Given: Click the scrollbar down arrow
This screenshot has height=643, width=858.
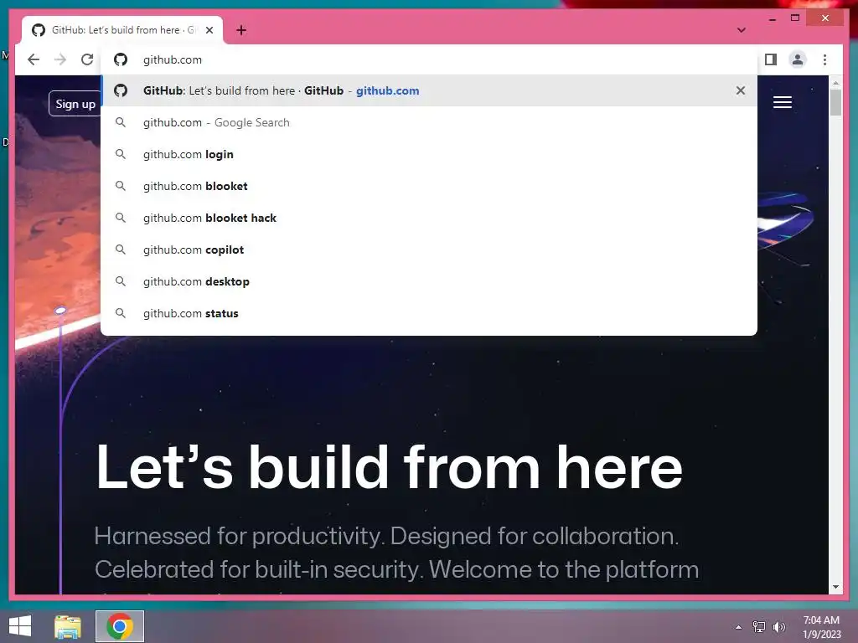Looking at the screenshot, I should (835, 587).
